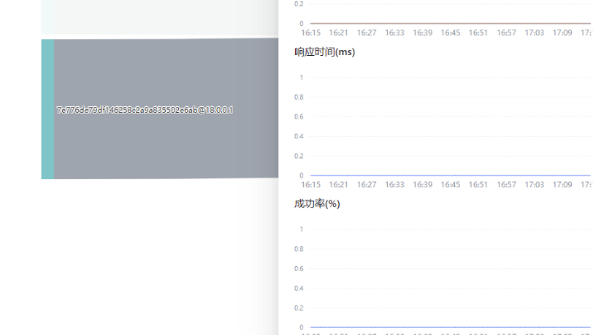Click y-axis value 0.2 in 响应时间 chart
Image resolution: width=604 pixels, height=335 pixels.
pos(299,156)
